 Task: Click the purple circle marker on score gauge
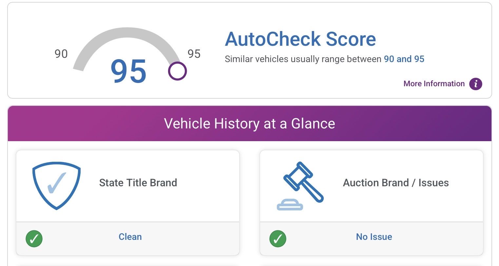(177, 71)
